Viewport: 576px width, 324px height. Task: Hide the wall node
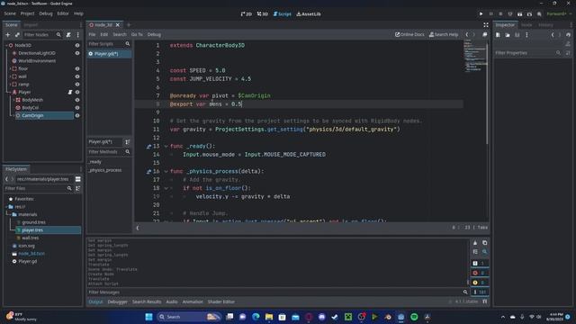77,76
